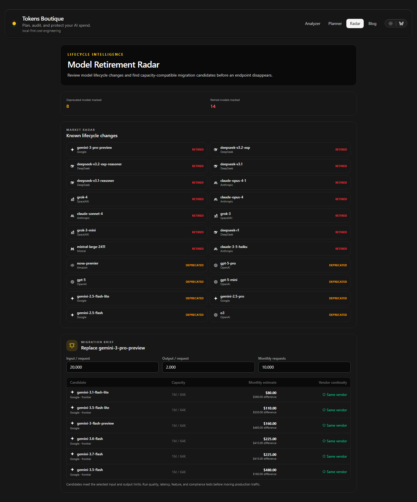Focus the Input / request field

pyautogui.click(x=112, y=367)
